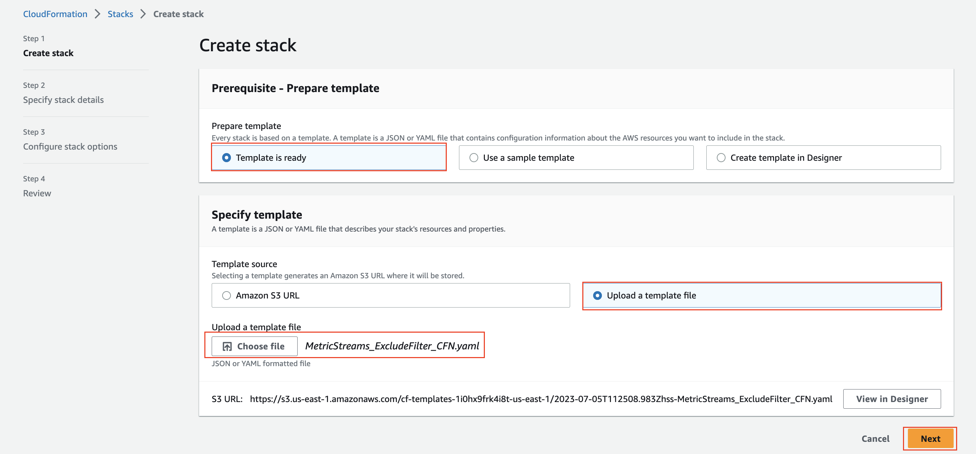The image size is (976, 454).
Task: Click the Template is ready radio circle
Action: point(226,157)
